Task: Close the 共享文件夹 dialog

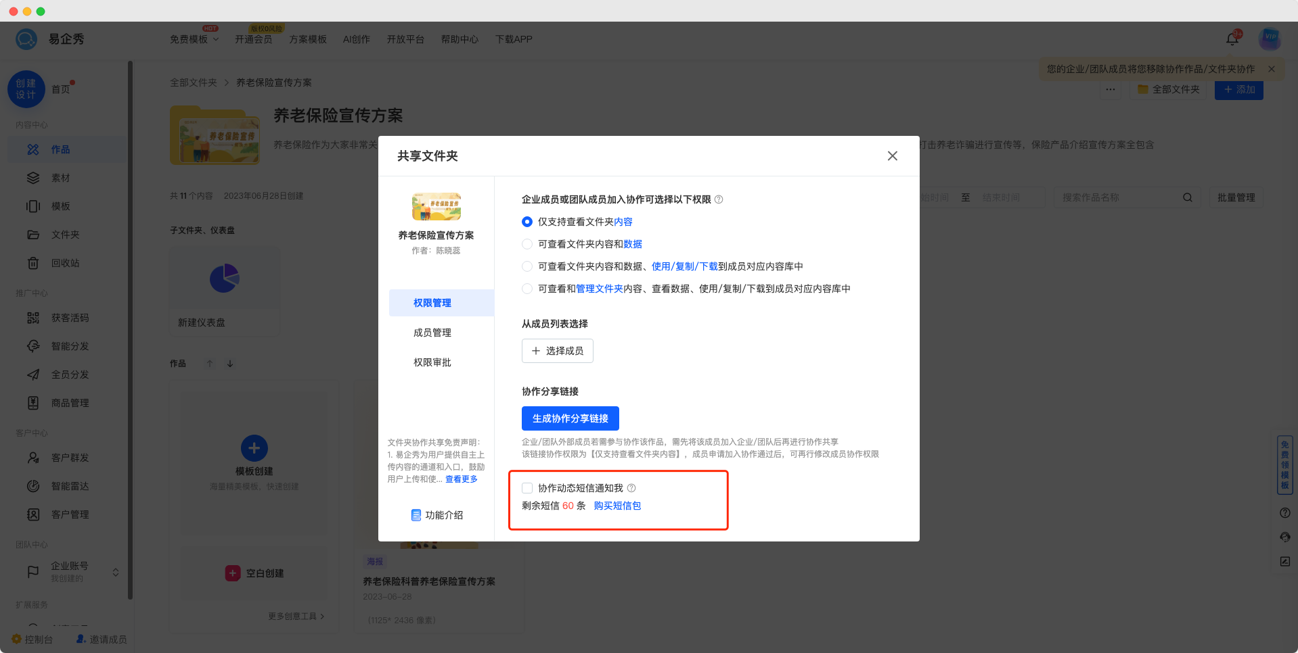Action: 892,156
